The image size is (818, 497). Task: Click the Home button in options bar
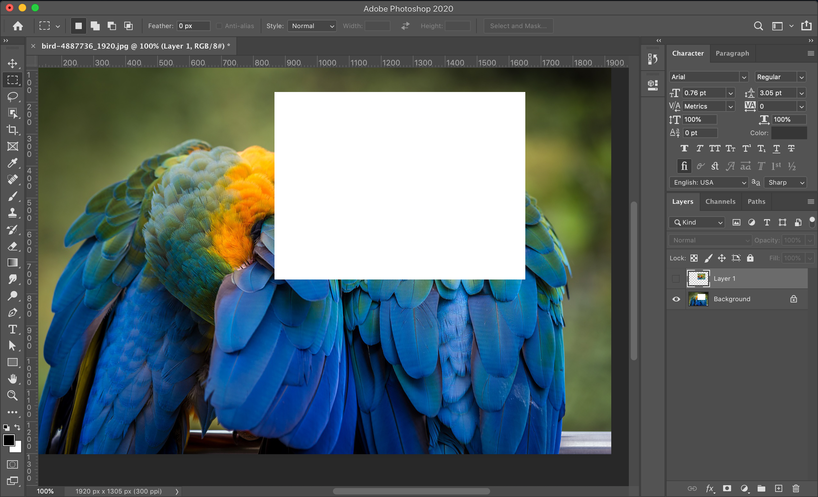(18, 26)
